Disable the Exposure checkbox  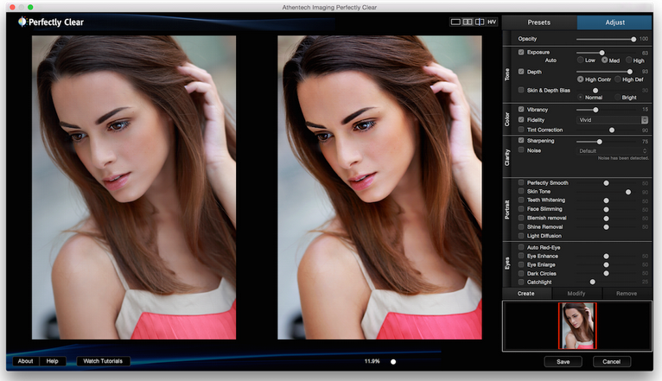point(520,52)
